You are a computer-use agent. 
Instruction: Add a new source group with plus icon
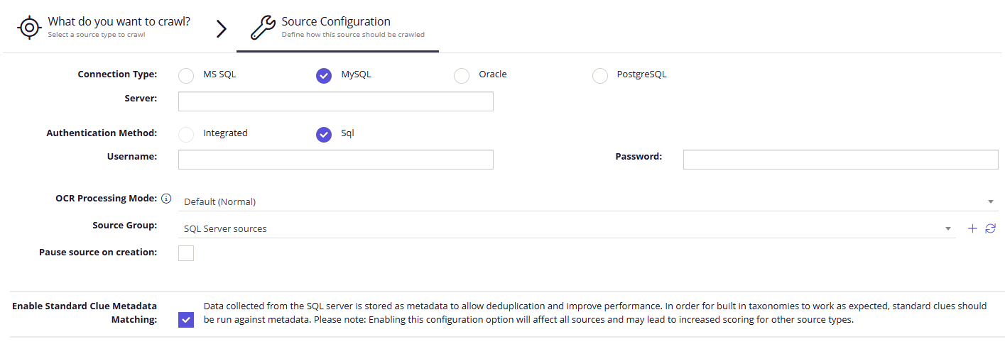tap(973, 228)
